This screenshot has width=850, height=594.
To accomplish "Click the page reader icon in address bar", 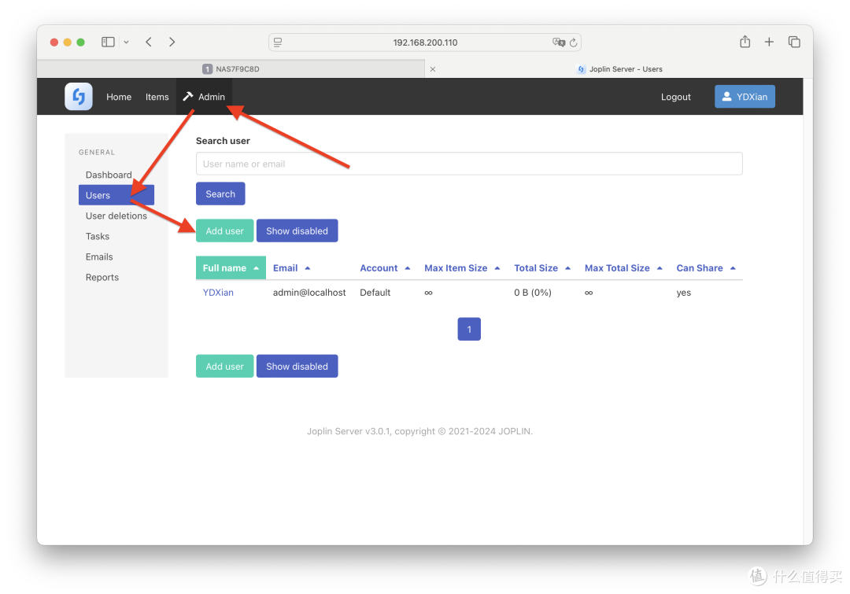I will pos(278,42).
